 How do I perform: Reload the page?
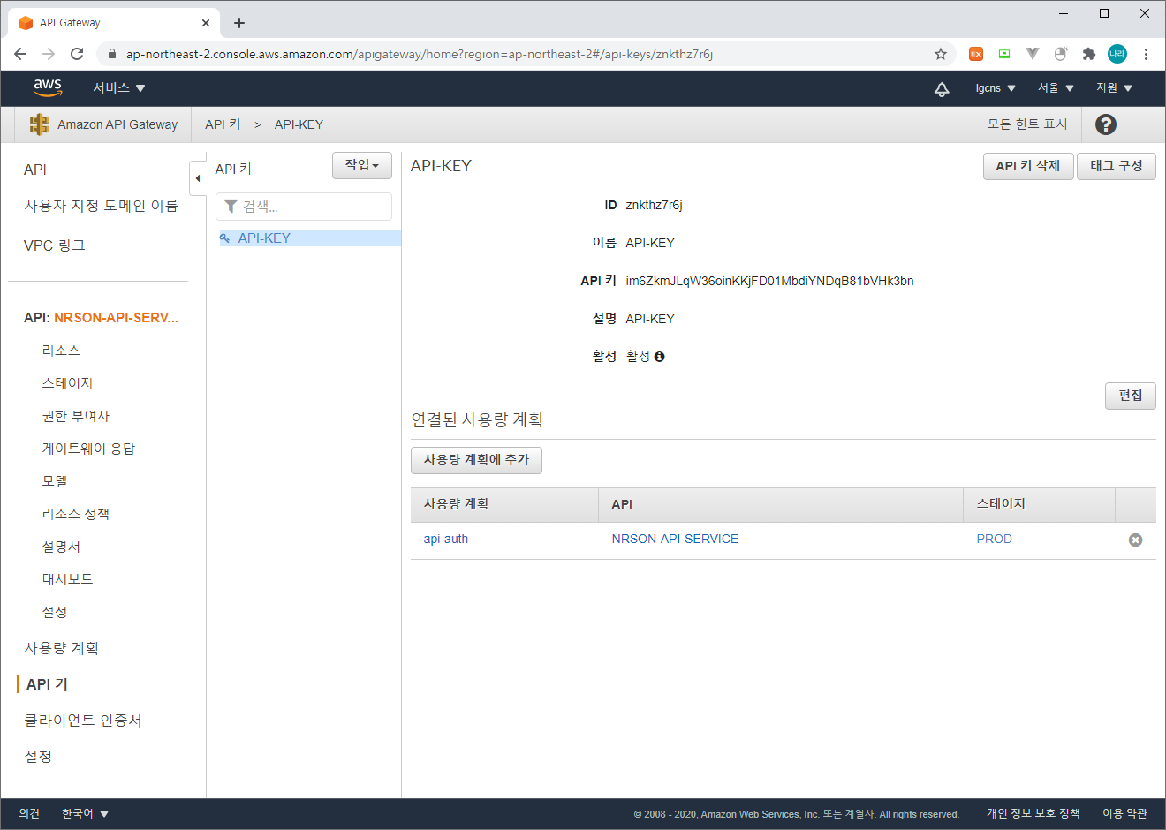tap(77, 54)
